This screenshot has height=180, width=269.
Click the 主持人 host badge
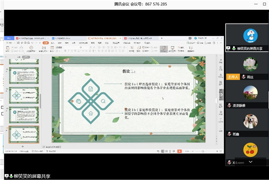[232, 77]
